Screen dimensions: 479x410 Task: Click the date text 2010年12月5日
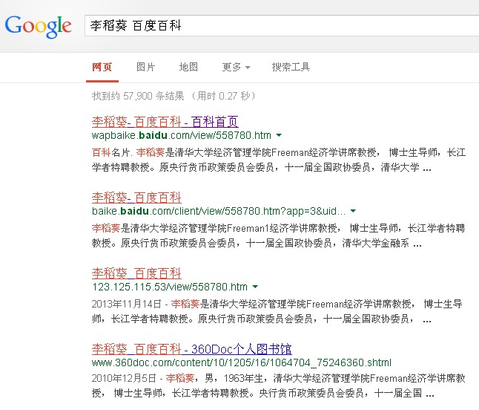click(x=124, y=378)
